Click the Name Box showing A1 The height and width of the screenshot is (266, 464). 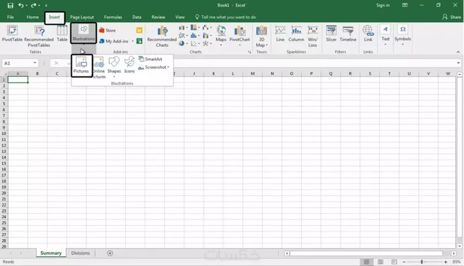pos(18,63)
